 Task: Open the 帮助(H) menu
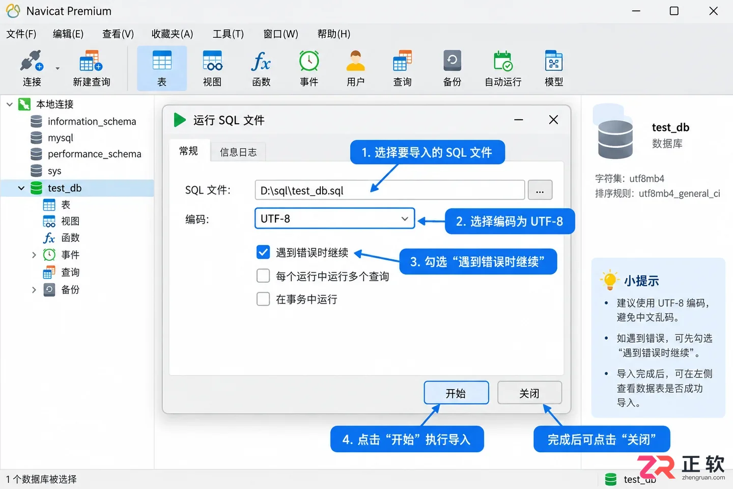coord(334,34)
